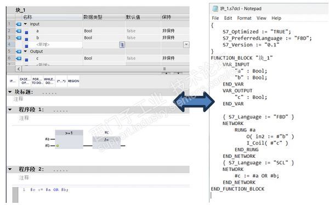Viewport: 329px width, 205px height.
Task: Click the I_Coil( #"c" ) line in Notepad
Action: (x=268, y=143)
